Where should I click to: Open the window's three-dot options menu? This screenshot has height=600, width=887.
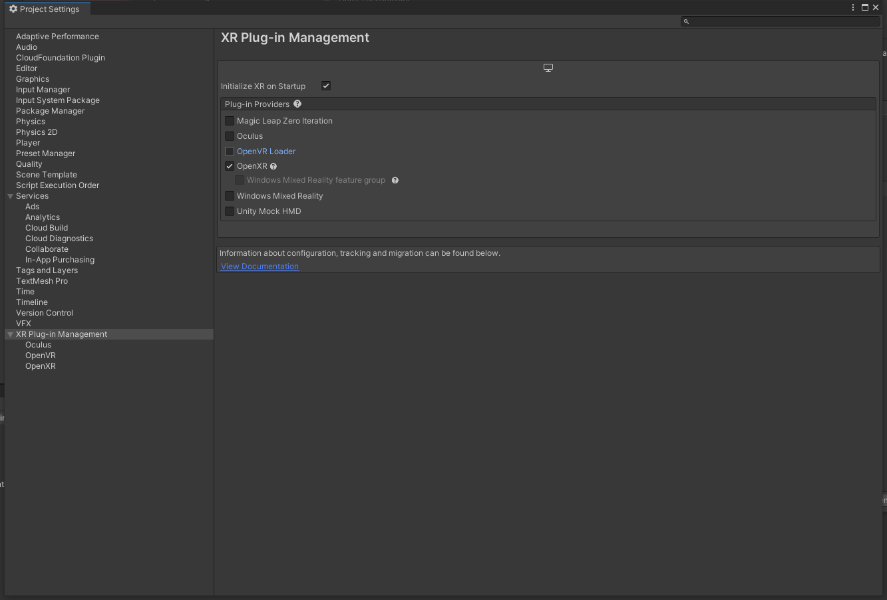(x=853, y=7)
